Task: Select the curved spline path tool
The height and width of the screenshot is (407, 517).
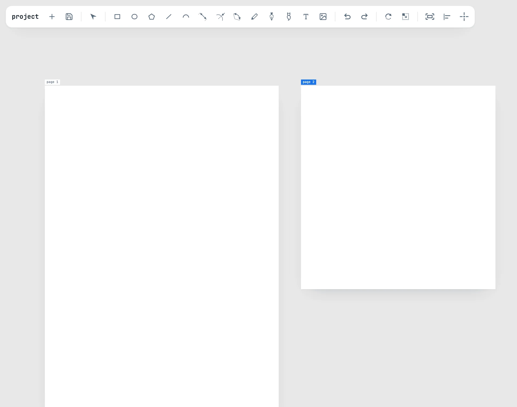Action: coord(220,17)
